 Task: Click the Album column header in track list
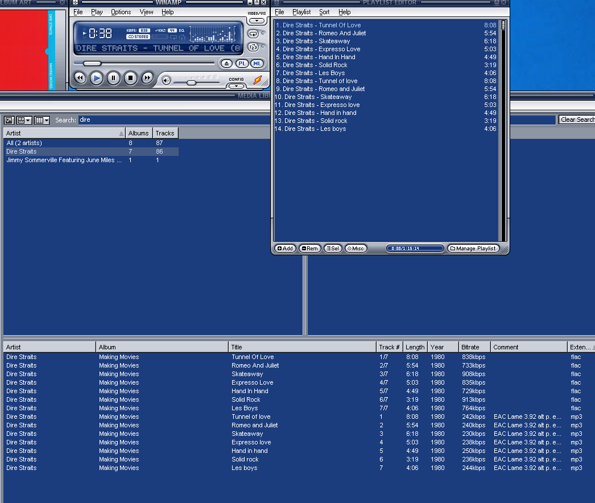tap(162, 347)
